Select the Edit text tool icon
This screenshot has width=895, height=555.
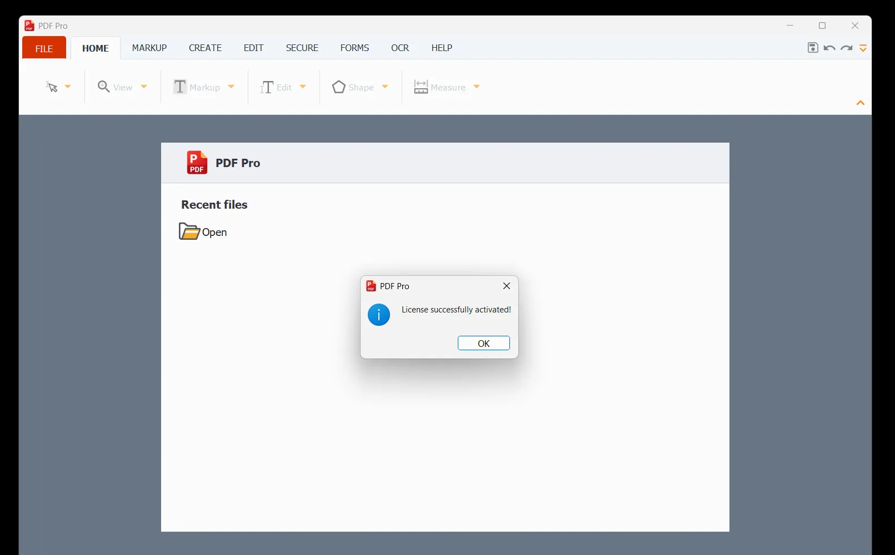[x=267, y=87]
